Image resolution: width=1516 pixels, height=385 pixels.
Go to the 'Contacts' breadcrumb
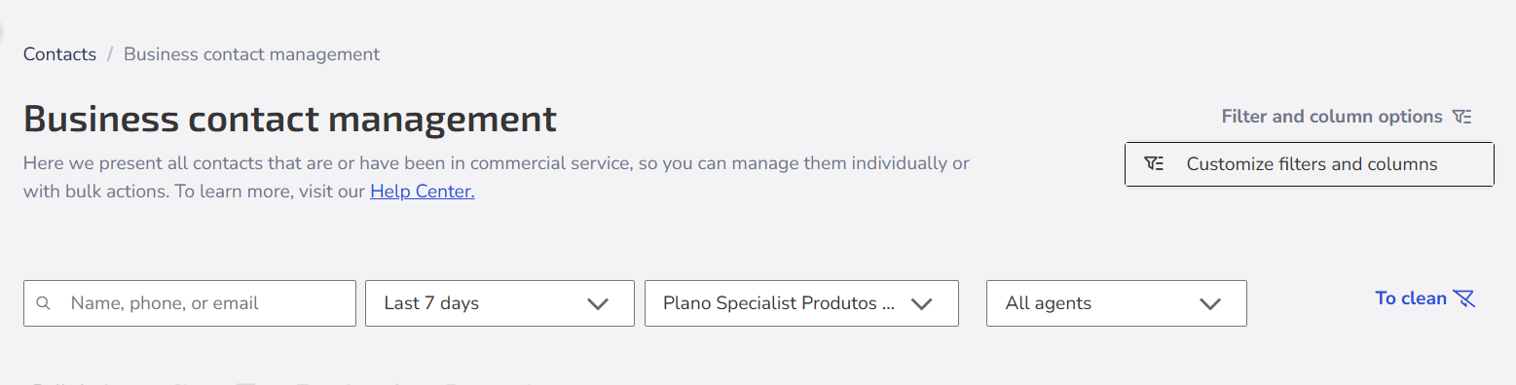coord(59,54)
